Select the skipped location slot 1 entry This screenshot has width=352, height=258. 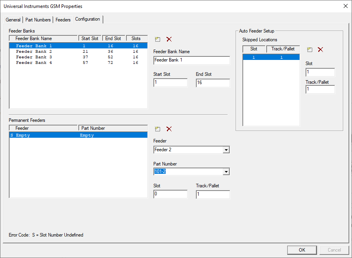pos(270,57)
